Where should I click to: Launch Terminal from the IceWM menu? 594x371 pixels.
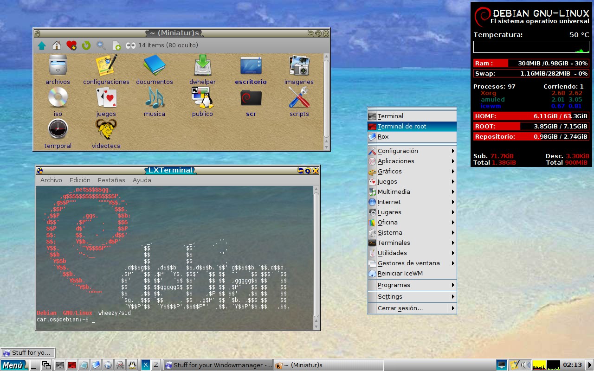click(x=412, y=116)
